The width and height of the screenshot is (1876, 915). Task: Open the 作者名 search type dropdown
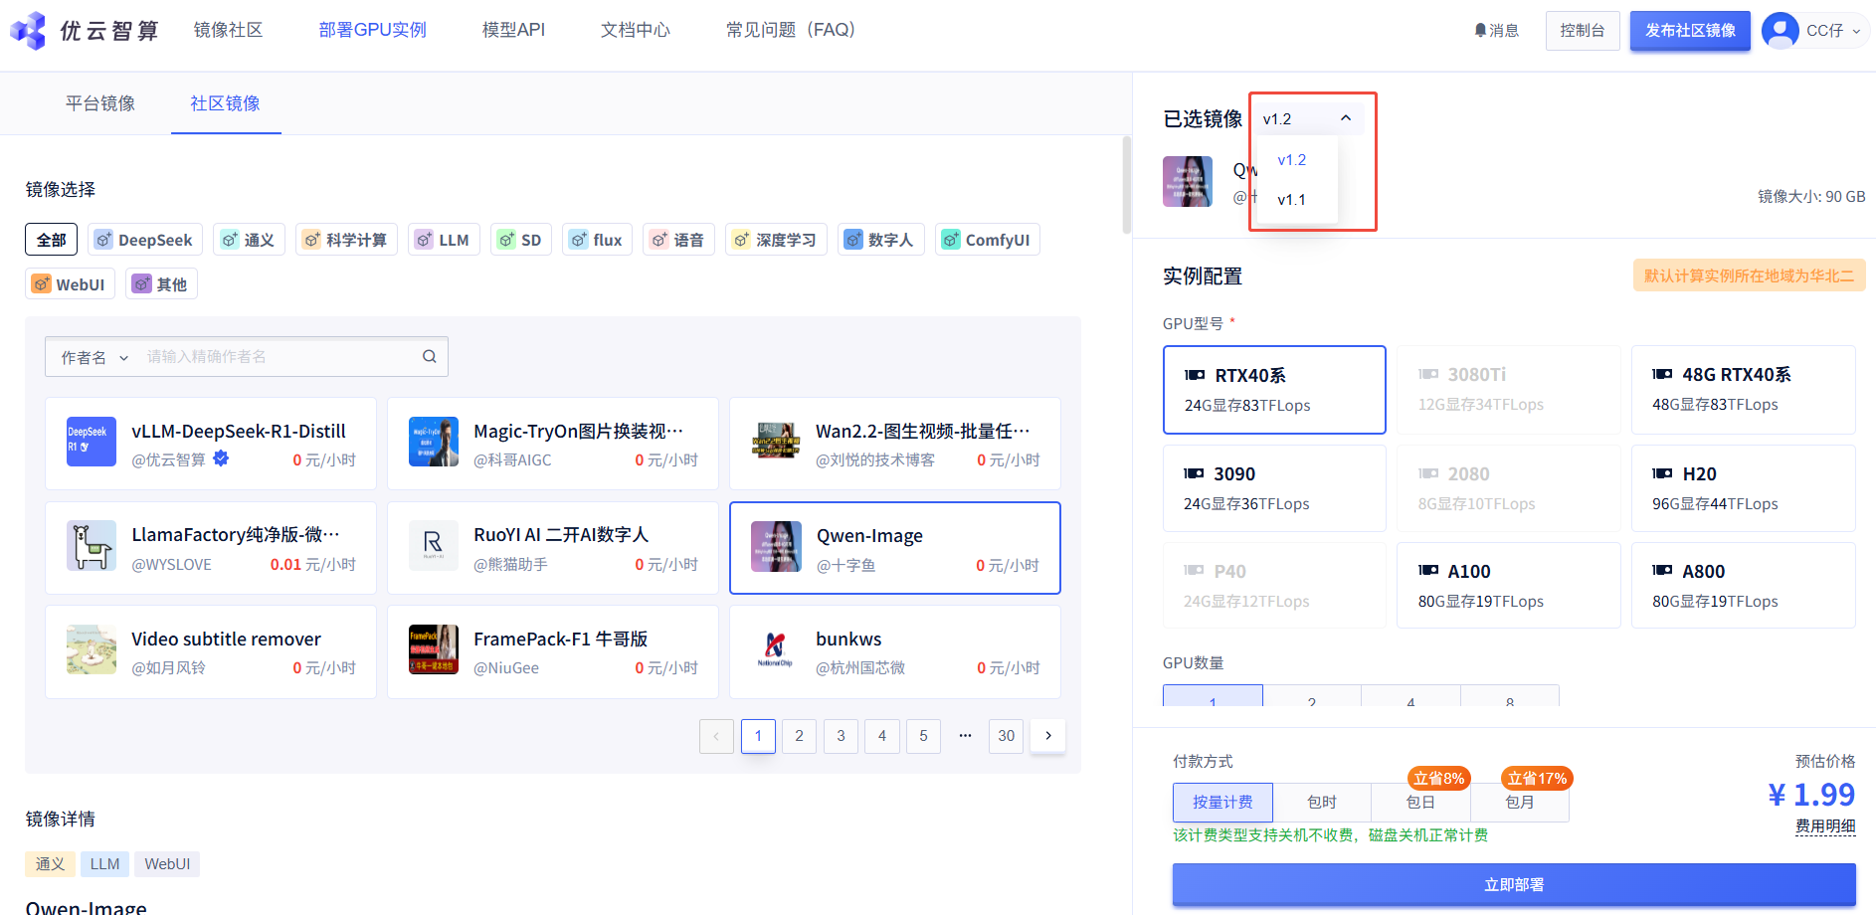tap(94, 357)
